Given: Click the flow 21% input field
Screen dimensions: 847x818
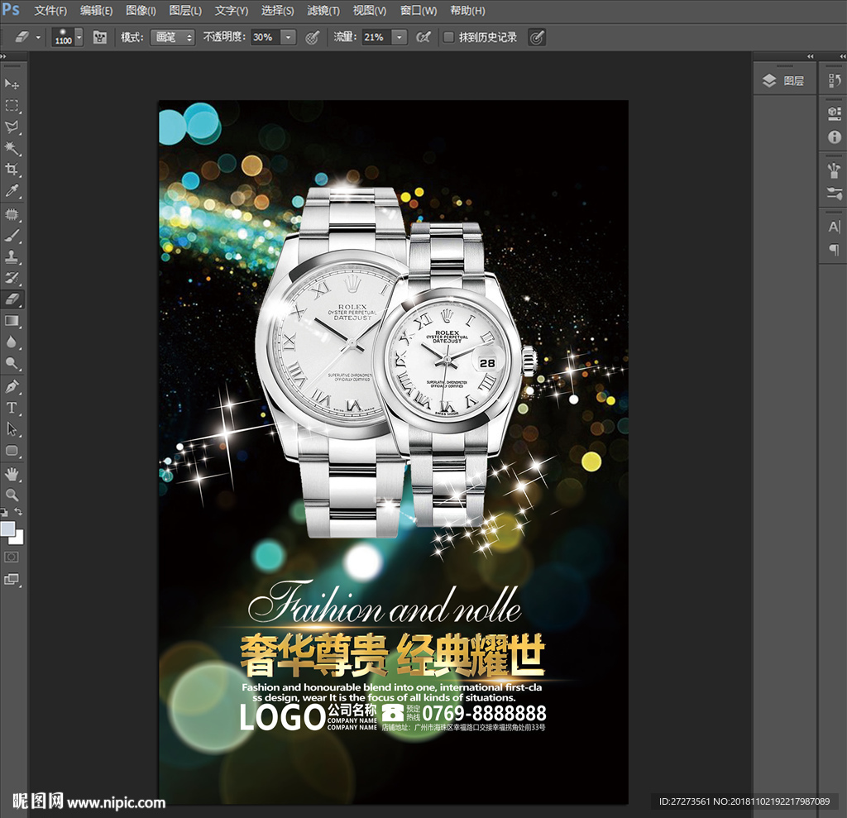Looking at the screenshot, I should click(x=376, y=37).
